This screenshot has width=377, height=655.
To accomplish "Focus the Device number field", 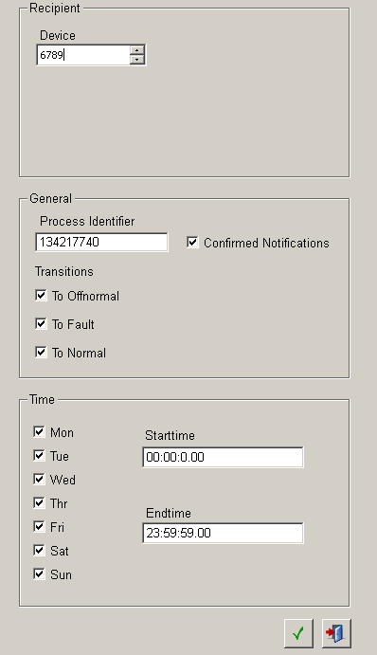I will [x=83, y=55].
